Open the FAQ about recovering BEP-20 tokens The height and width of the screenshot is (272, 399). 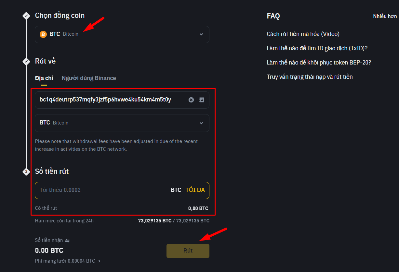click(319, 63)
